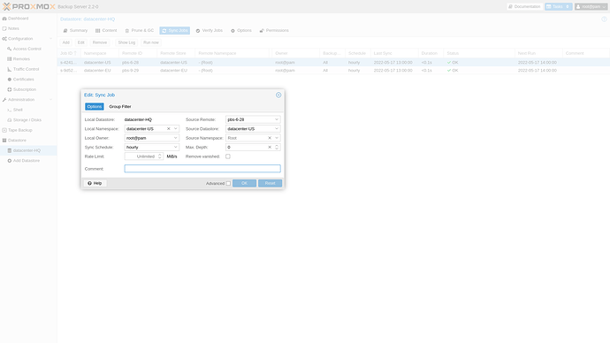The width and height of the screenshot is (610, 343).
Task: Open the root@pam user menu
Action: pos(591,6)
